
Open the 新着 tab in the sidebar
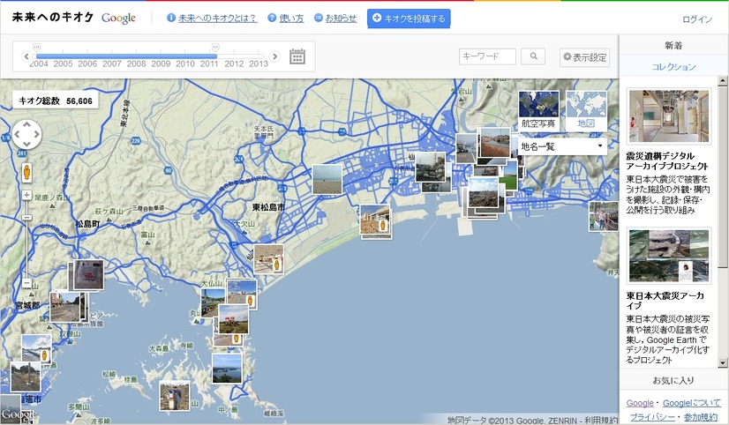coord(673,45)
